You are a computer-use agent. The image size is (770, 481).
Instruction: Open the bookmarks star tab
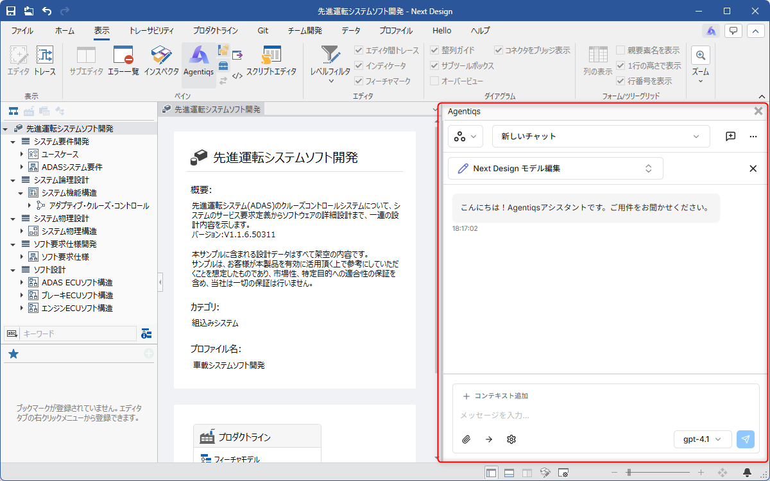(13, 354)
